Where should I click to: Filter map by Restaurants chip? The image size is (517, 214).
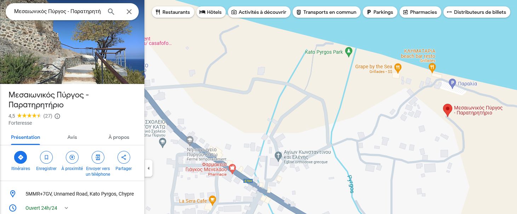point(173,12)
